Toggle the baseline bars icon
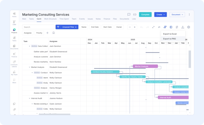 [165, 27]
